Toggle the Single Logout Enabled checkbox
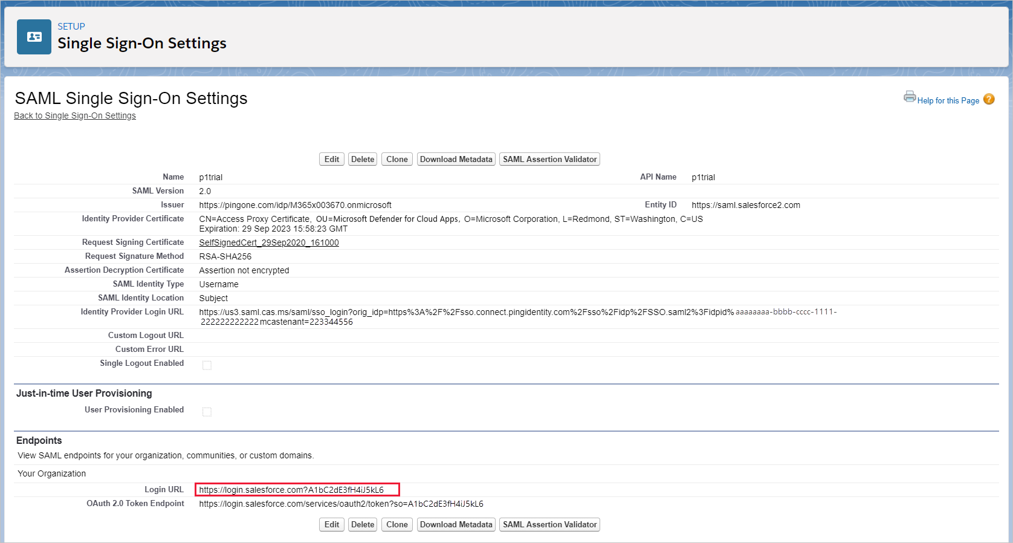The image size is (1013, 543). [x=207, y=365]
